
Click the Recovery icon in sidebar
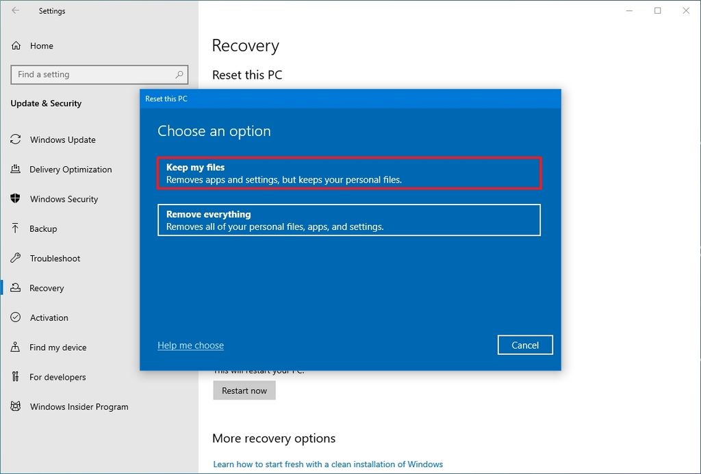16,288
